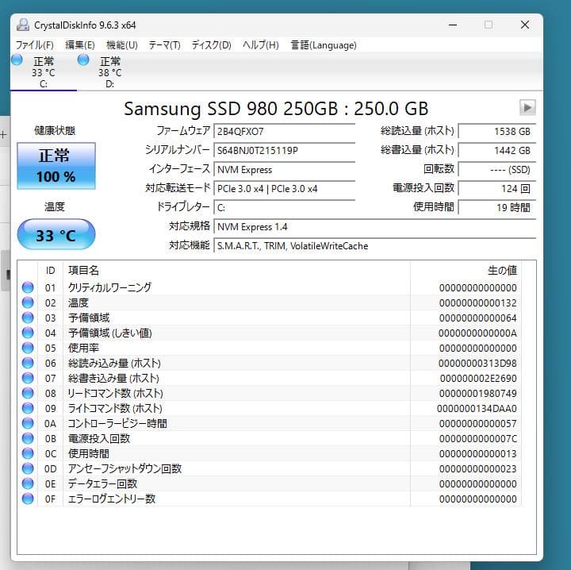This screenshot has height=570, width=571.
Task: Select the 使用率 attribute name
Action: (x=83, y=348)
